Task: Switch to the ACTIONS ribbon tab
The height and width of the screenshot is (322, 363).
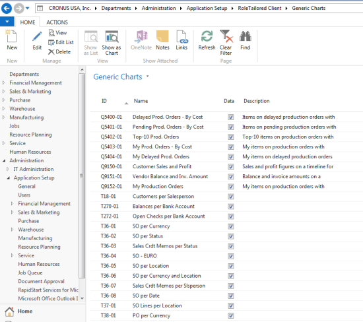Action: [57, 22]
